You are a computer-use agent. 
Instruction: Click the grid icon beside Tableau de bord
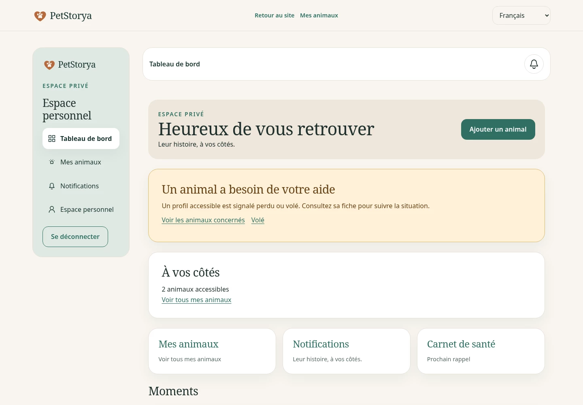(x=52, y=139)
